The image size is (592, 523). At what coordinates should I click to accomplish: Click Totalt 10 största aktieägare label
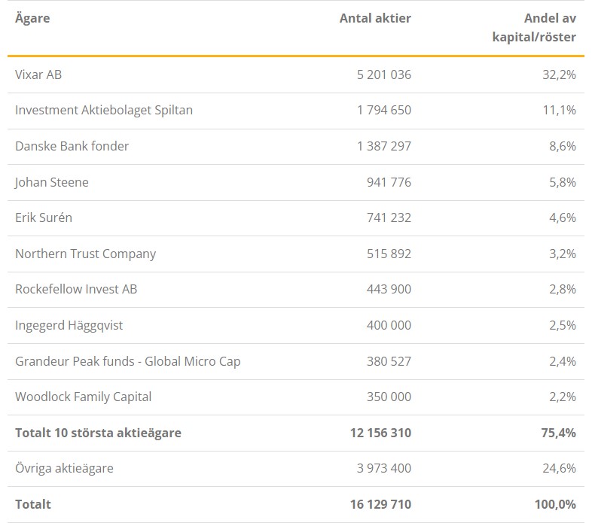(x=98, y=433)
